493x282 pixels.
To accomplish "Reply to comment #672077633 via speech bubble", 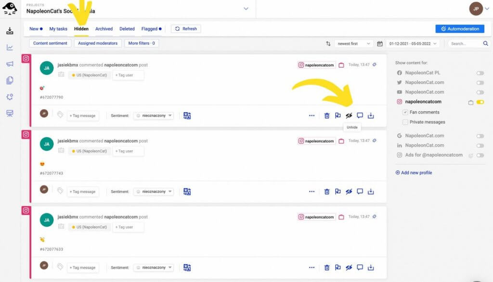I will 360,268.
